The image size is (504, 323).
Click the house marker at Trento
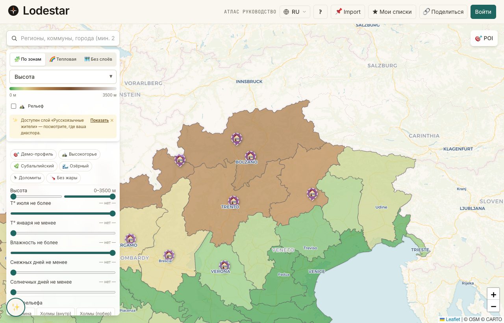(233, 201)
